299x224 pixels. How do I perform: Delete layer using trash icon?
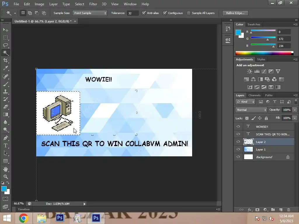click(x=288, y=209)
